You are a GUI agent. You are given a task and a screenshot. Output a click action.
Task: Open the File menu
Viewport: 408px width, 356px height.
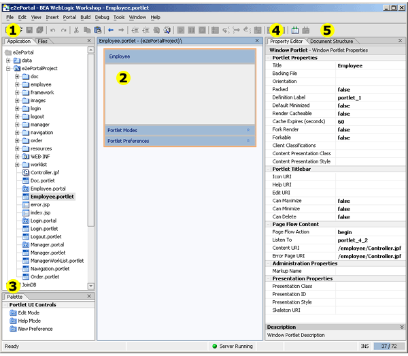point(10,17)
